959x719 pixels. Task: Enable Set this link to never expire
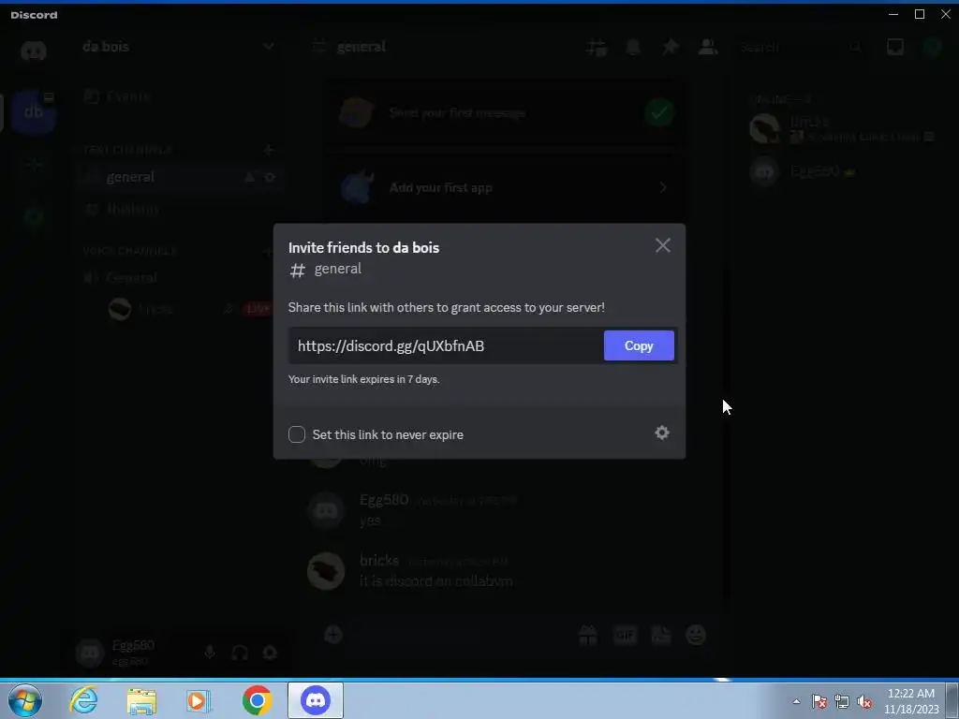pyautogui.click(x=297, y=434)
